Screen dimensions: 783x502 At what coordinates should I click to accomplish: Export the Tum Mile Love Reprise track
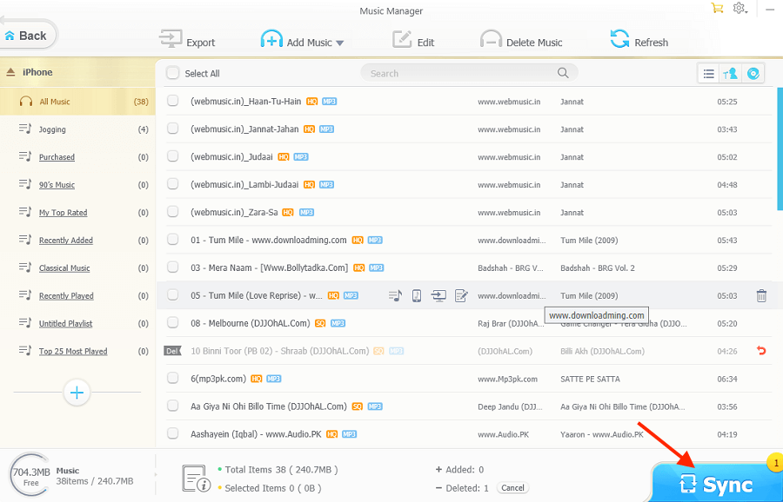point(438,295)
